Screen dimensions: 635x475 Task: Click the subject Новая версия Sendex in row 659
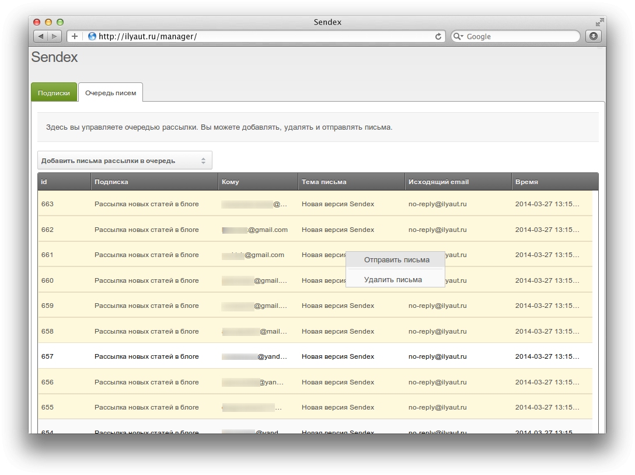[338, 306]
